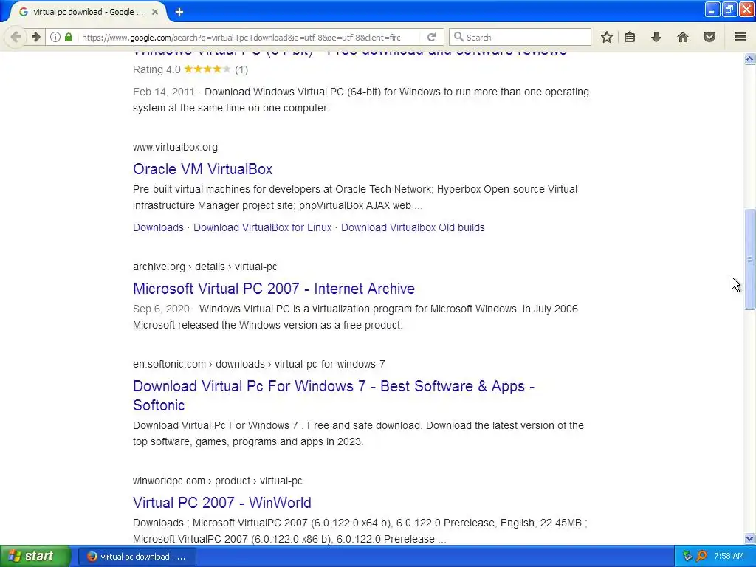The height and width of the screenshot is (567, 756).
Task: Open the Softonic Download Virtual Pc result
Action: 334,396
